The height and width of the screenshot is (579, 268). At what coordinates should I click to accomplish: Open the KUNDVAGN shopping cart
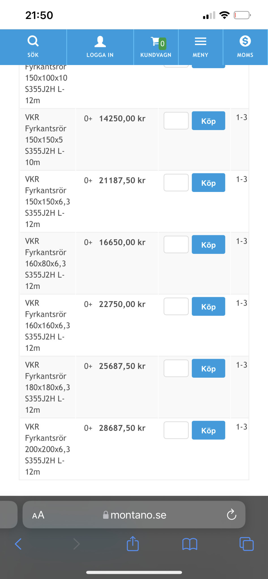coord(156,42)
